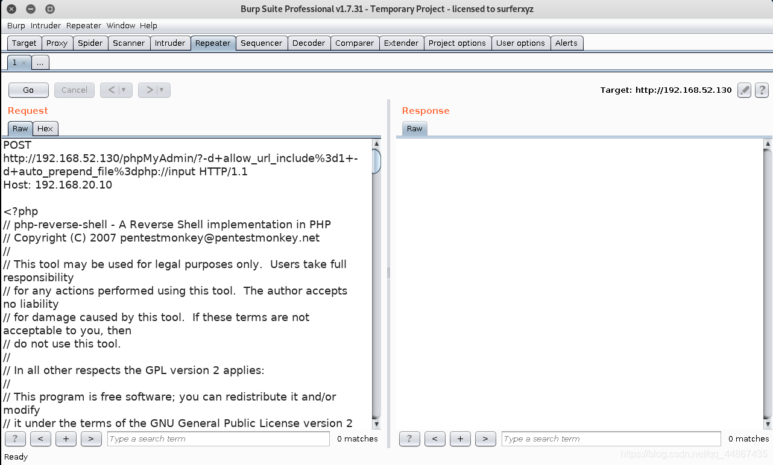
Task: Click the request pane scrollbar thumb
Action: pyautogui.click(x=376, y=161)
